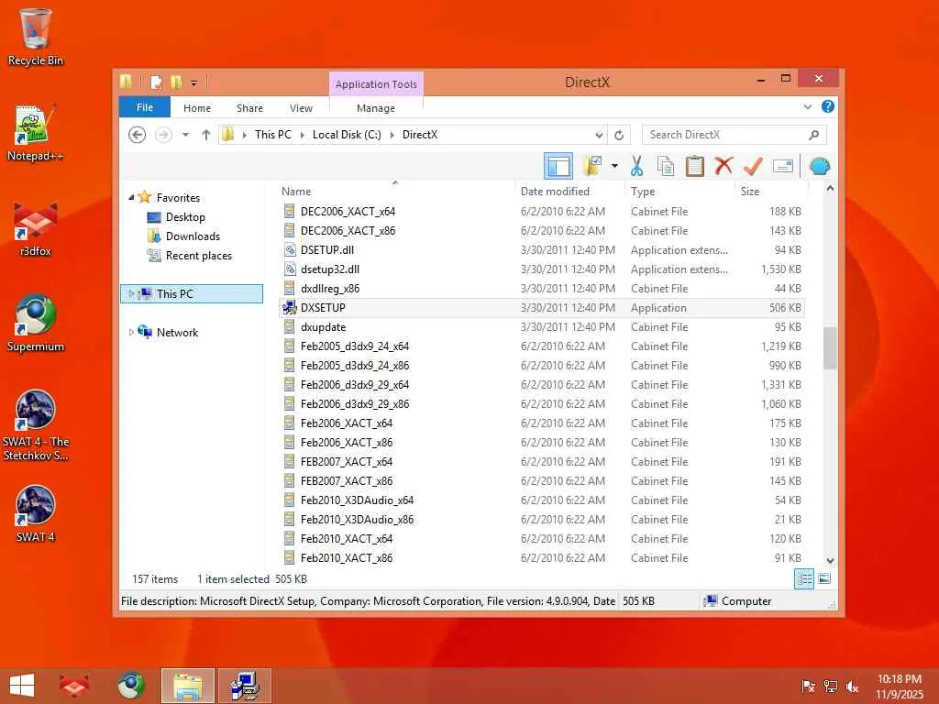Image resolution: width=939 pixels, height=704 pixels.
Task: Open the Manage ribbon tab
Action: pyautogui.click(x=375, y=108)
